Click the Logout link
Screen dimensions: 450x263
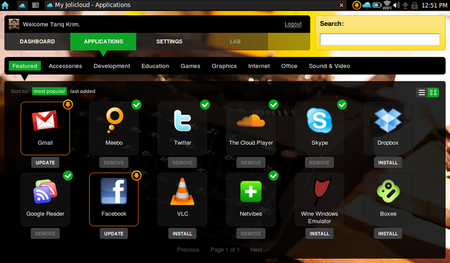pos(293,24)
